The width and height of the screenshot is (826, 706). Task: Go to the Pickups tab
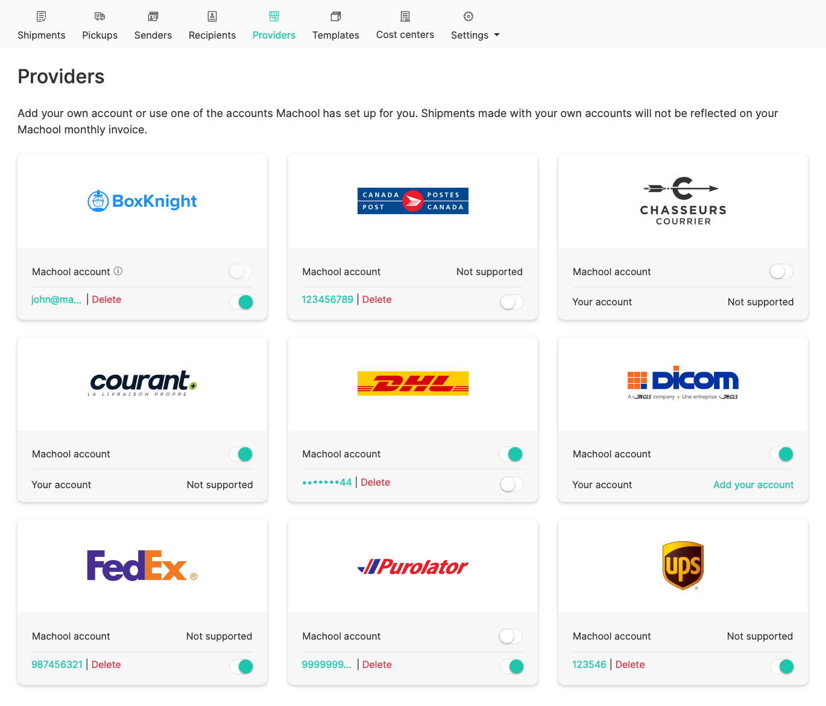coord(100,35)
